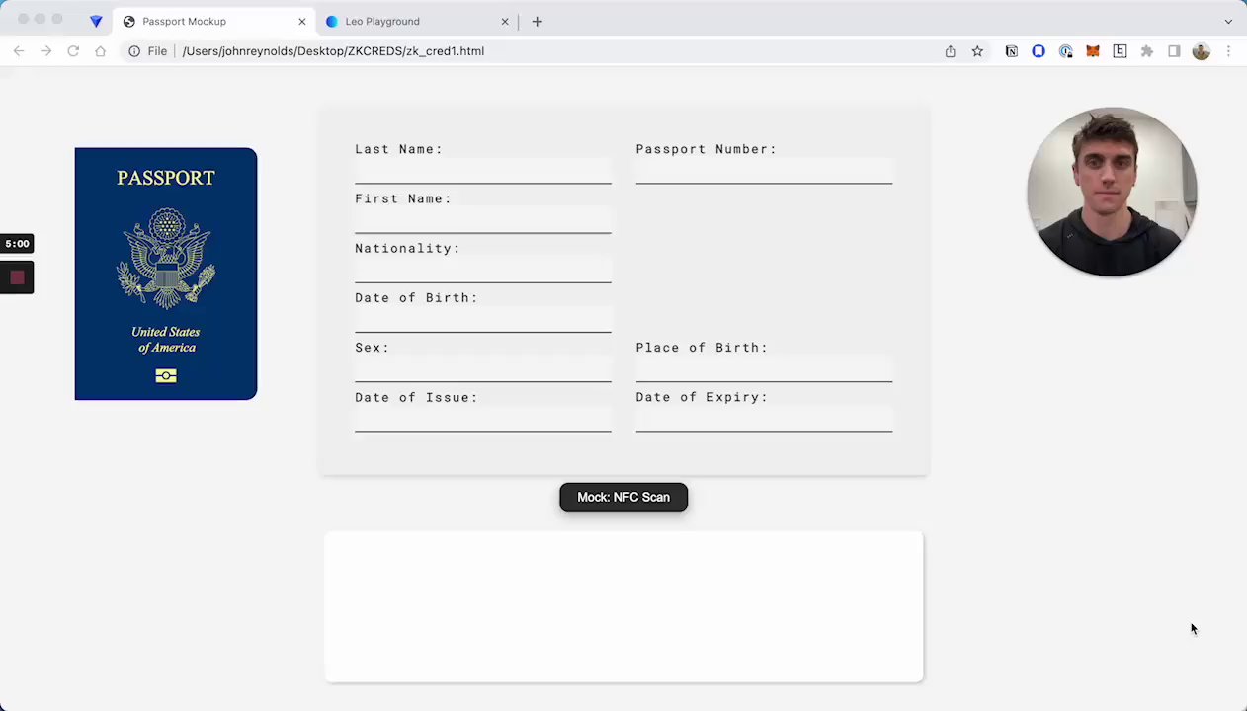Open the Chrome three-dot menu
1247x711 pixels.
coord(1229,51)
